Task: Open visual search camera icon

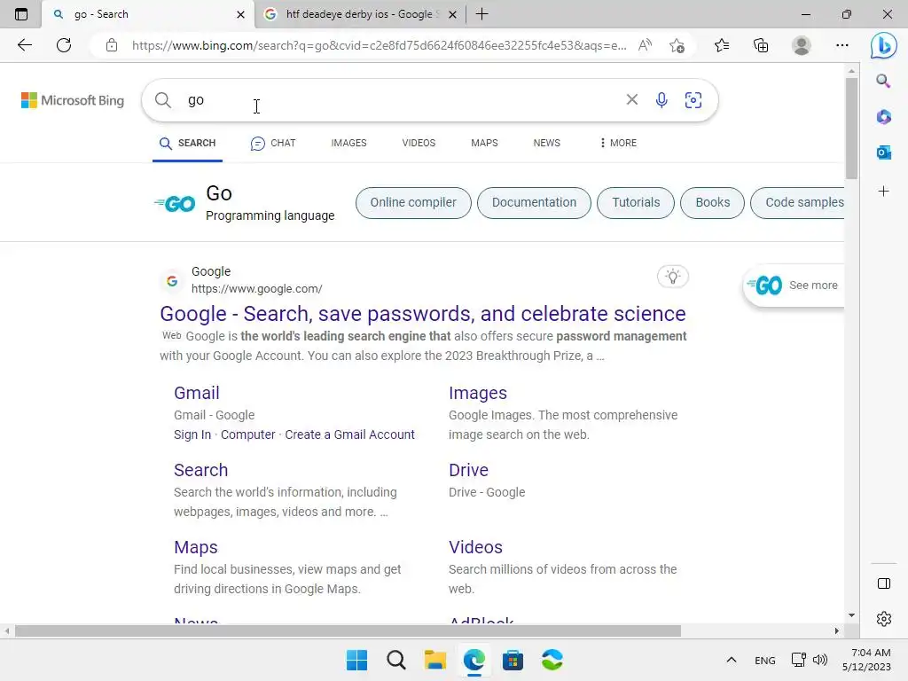Action: [693, 100]
